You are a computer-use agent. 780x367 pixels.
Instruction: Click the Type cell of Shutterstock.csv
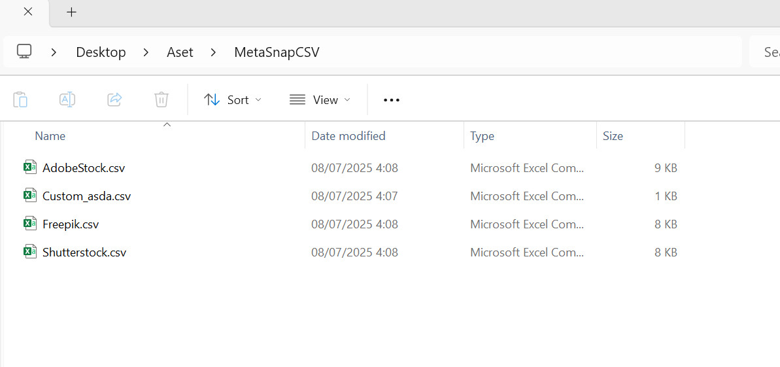tap(527, 253)
